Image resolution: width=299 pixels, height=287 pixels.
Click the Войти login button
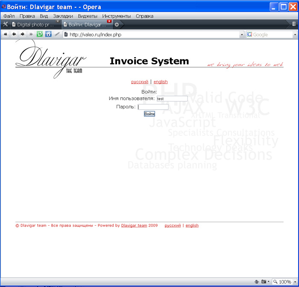(x=149, y=114)
